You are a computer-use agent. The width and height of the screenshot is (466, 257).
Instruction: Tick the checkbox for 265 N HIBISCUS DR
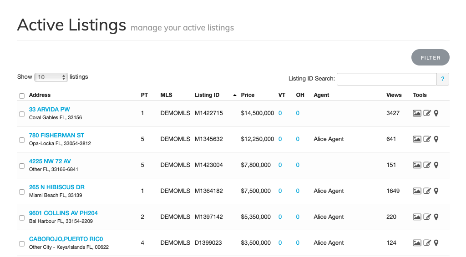[x=22, y=192]
